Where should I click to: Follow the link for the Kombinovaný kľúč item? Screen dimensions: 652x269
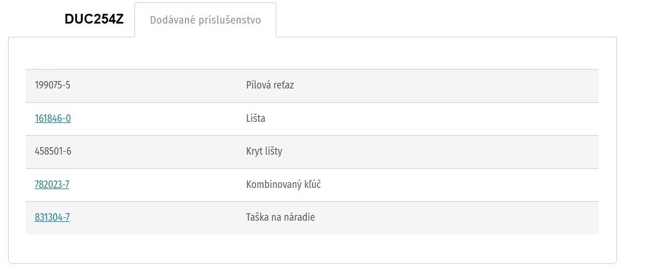[52, 185]
